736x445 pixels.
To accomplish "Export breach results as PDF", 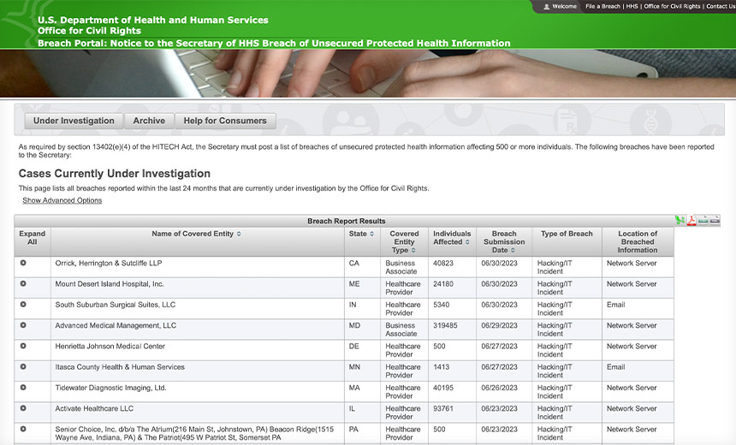I will pyautogui.click(x=691, y=220).
